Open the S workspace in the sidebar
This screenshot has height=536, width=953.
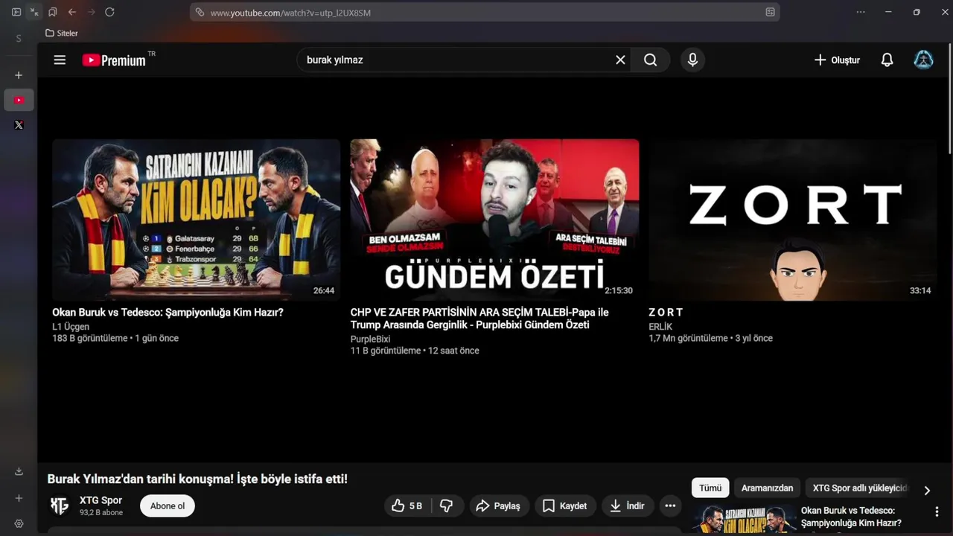(x=19, y=39)
